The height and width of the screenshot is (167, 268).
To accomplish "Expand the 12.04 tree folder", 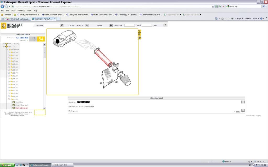I will [x=9, y=91].
